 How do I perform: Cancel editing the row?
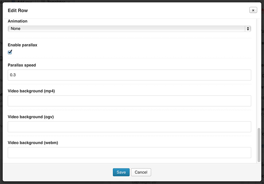coord(141,172)
